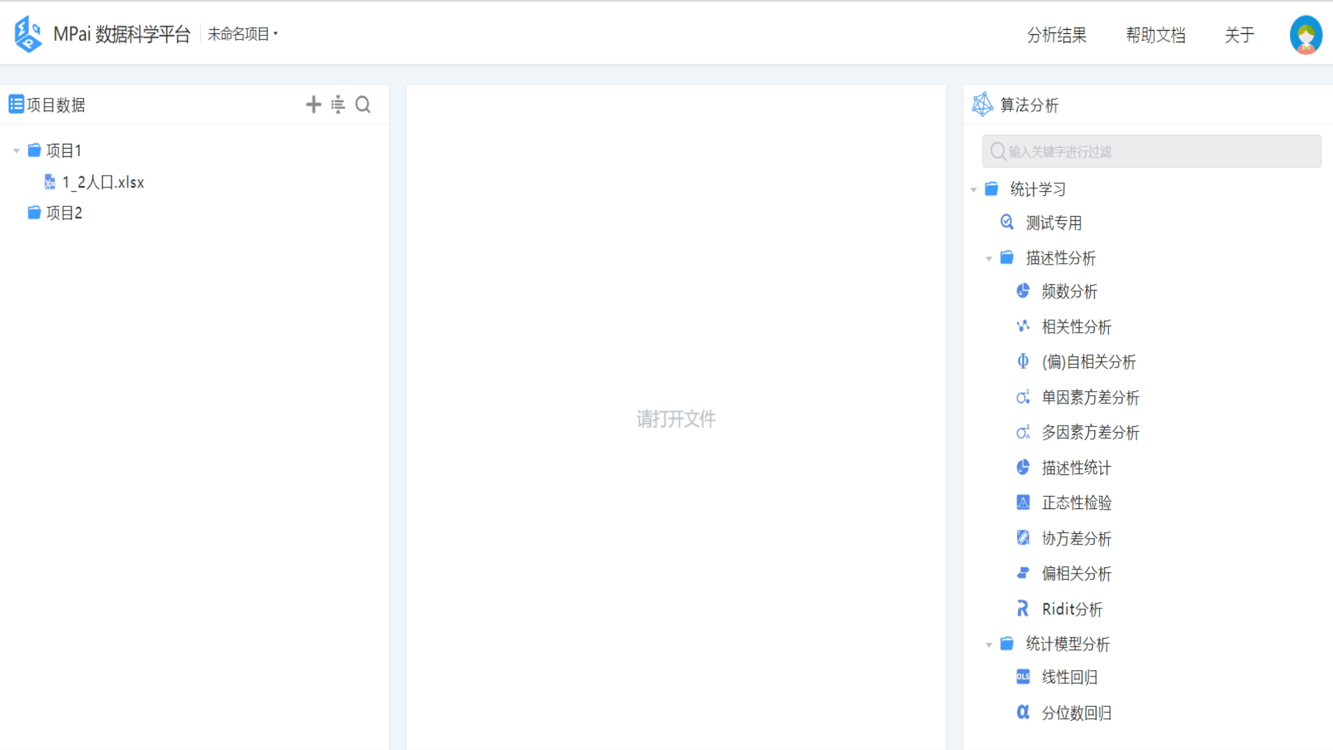Screen dimensions: 1333x750
Task: Click the 线性回归 OLS icon
Action: pos(1023,677)
